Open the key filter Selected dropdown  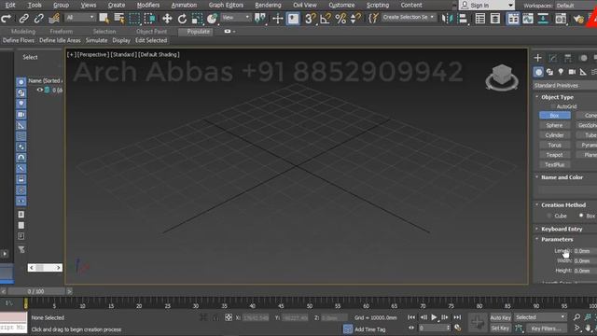[x=540, y=317]
